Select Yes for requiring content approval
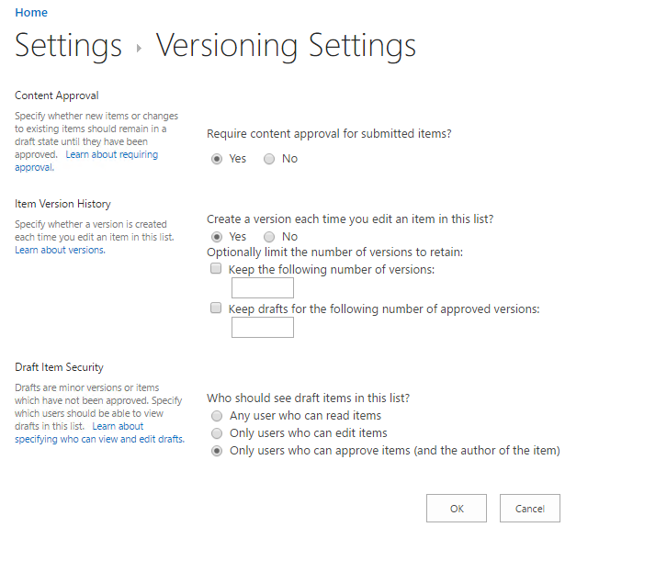Image resolution: width=667 pixels, height=572 pixels. tap(217, 159)
